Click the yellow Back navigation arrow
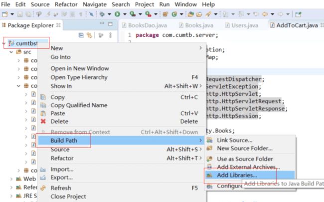 pyautogui.click(x=265, y=14)
